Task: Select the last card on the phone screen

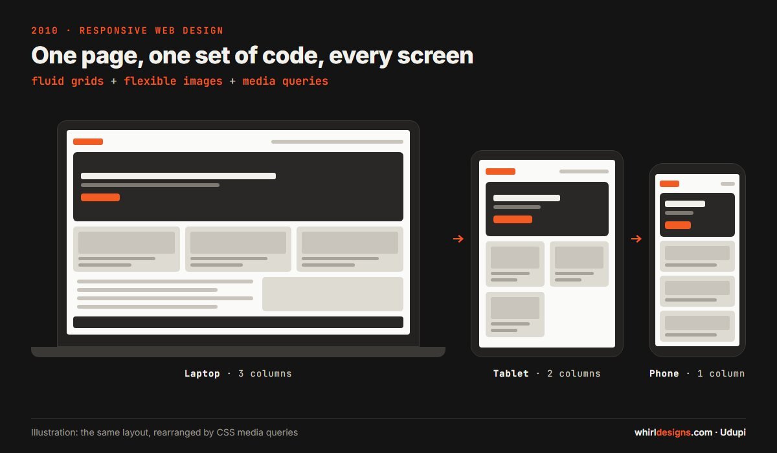Action: [697, 326]
